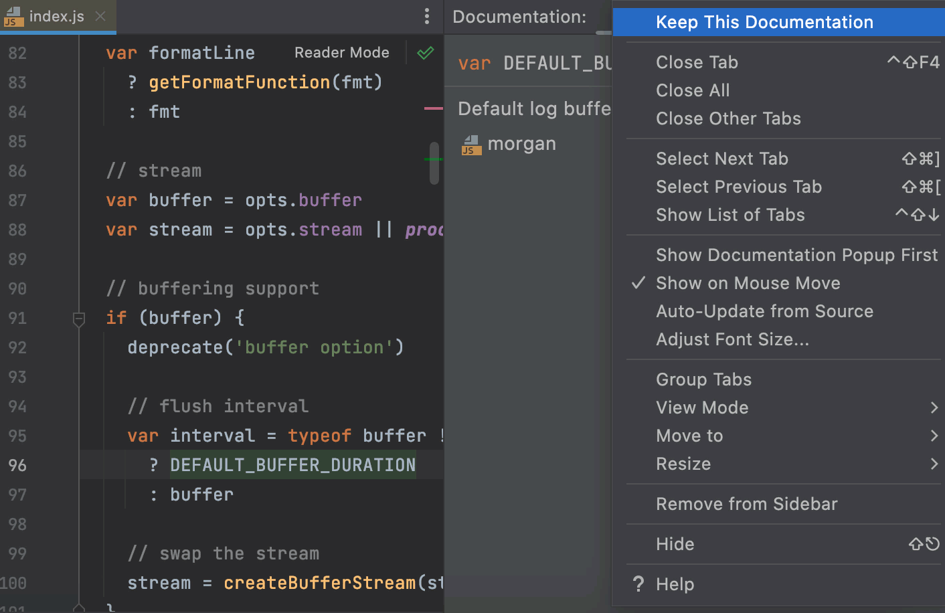
Task: Toggle Auto-Update from Source
Action: (x=764, y=311)
